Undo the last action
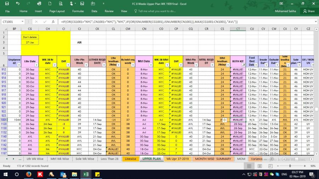The height and width of the screenshot is (179, 319). tap(18, 4)
